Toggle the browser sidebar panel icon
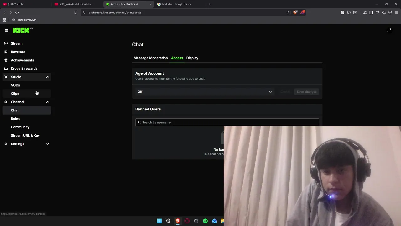This screenshot has height=226, width=401. [371, 13]
